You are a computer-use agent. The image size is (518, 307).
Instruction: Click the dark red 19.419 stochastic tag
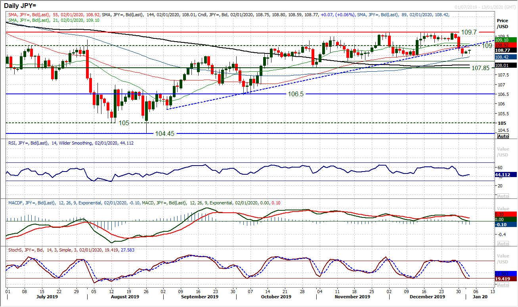pyautogui.click(x=506, y=279)
